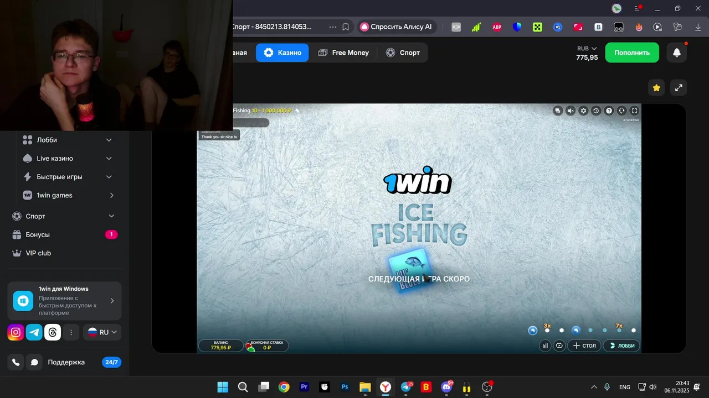
Task: Switch to the Free Money tab
Action: 343,53
